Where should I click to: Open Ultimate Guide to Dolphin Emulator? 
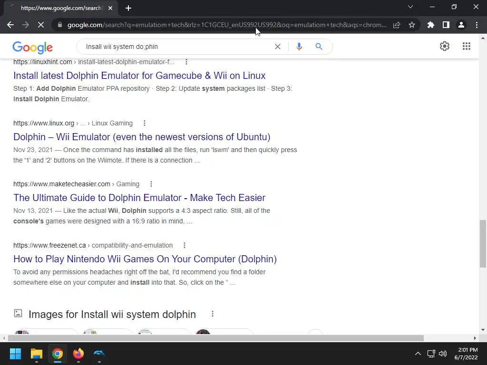point(139,198)
